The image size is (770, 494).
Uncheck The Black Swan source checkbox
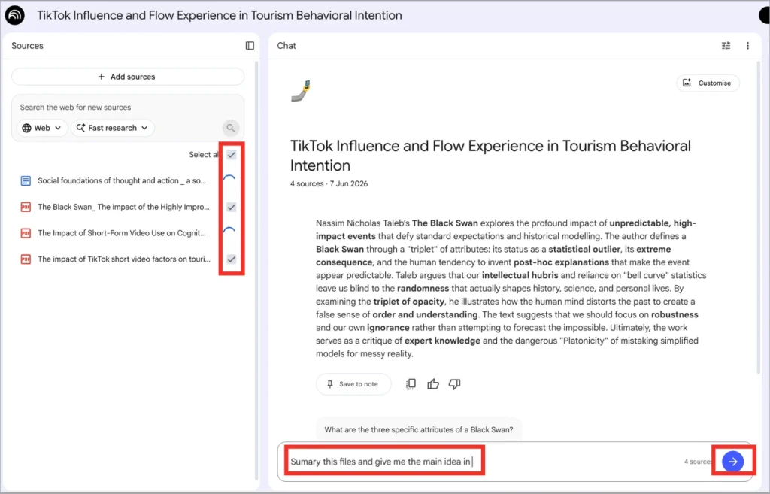point(232,207)
